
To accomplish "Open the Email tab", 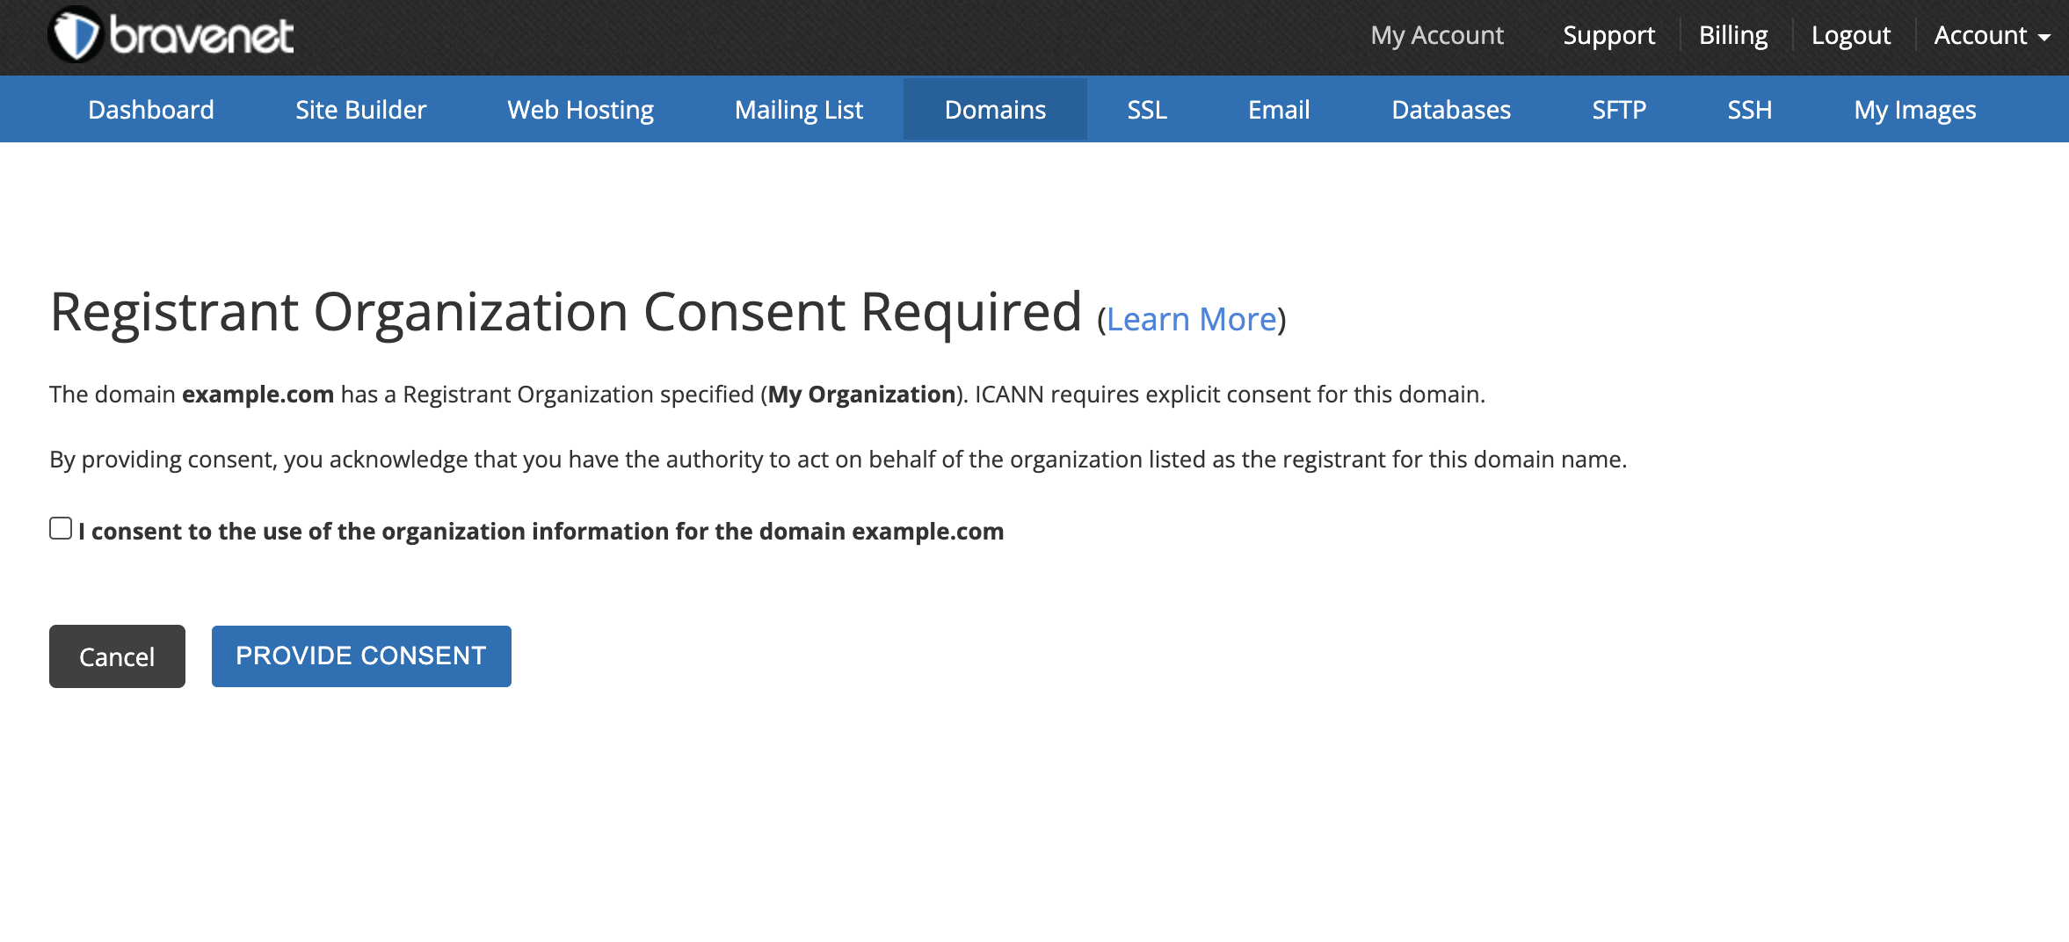I will [1278, 110].
